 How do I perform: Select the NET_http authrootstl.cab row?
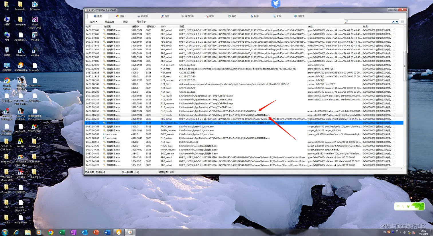click(x=244, y=84)
